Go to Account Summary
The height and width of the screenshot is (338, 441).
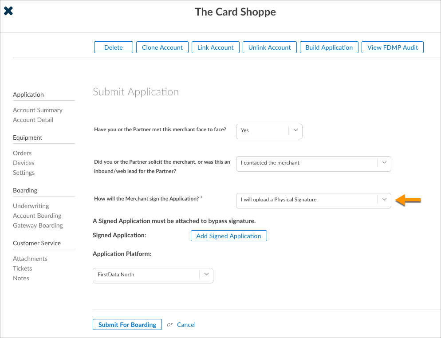[38, 110]
